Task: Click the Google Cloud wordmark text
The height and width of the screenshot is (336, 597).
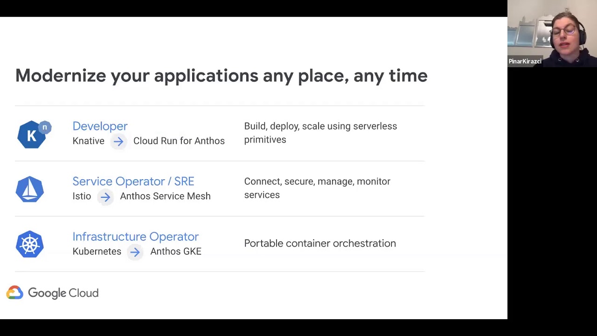Action: [x=63, y=293]
